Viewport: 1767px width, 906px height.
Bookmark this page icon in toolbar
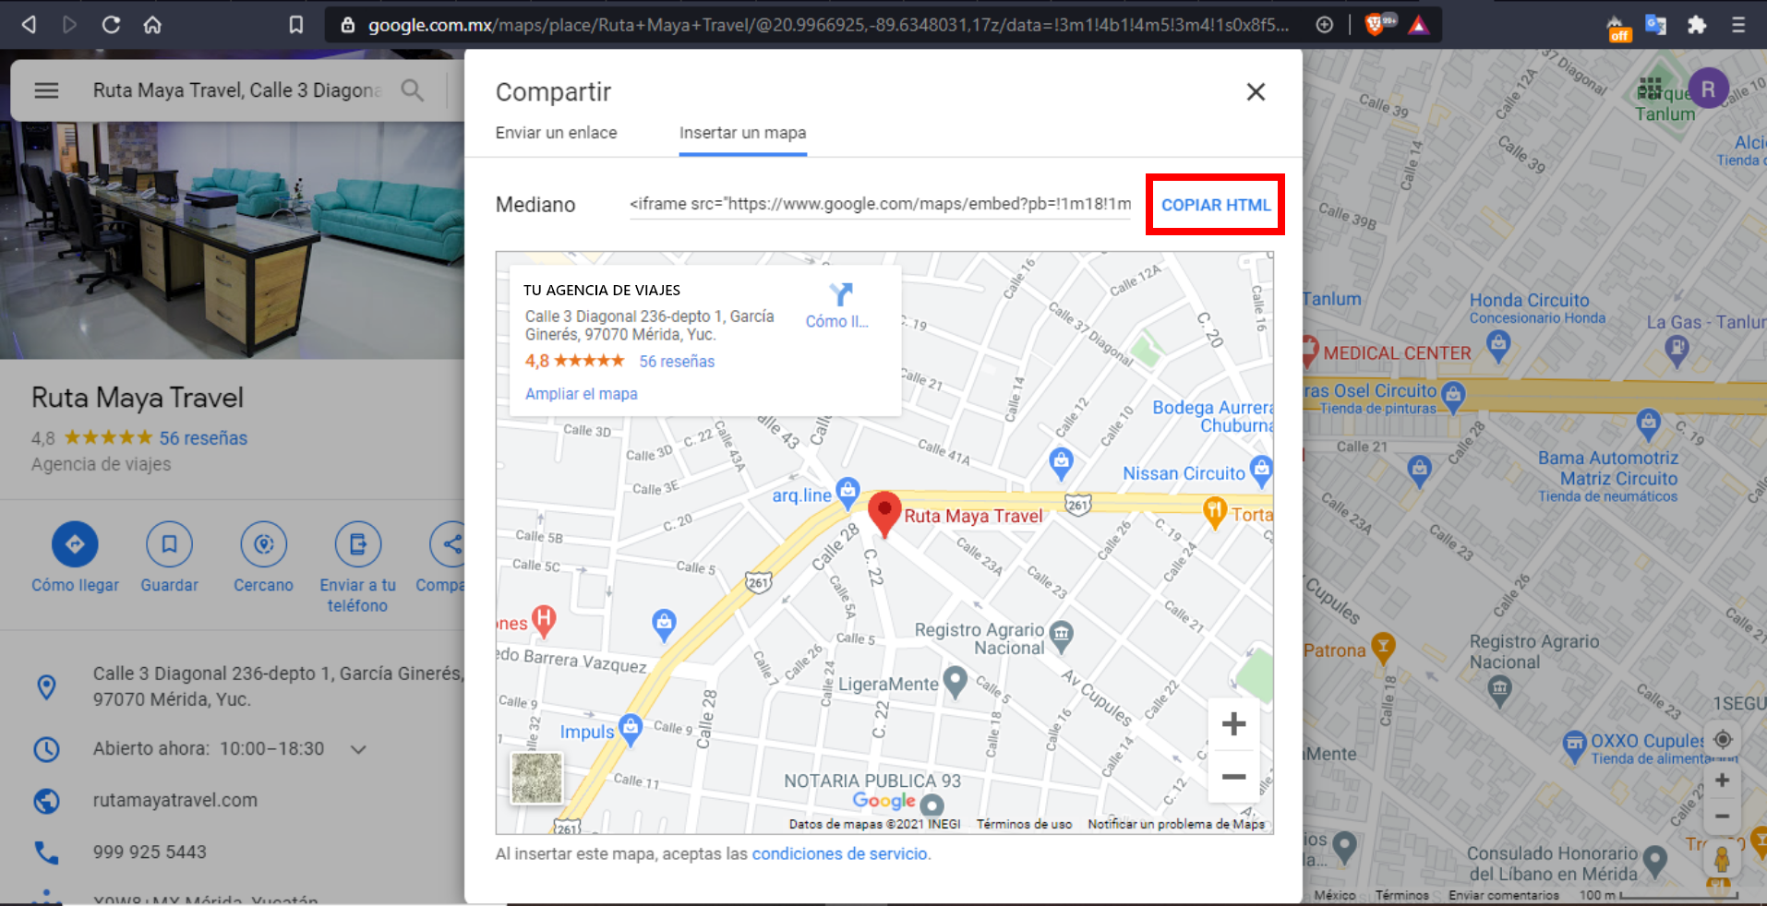click(x=295, y=25)
